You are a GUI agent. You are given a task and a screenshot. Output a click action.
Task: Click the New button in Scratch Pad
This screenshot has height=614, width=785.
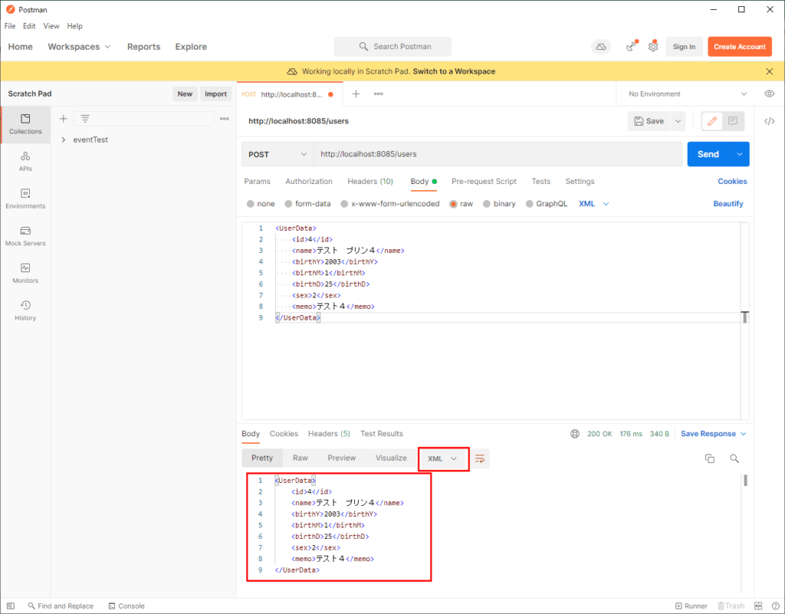coord(185,94)
